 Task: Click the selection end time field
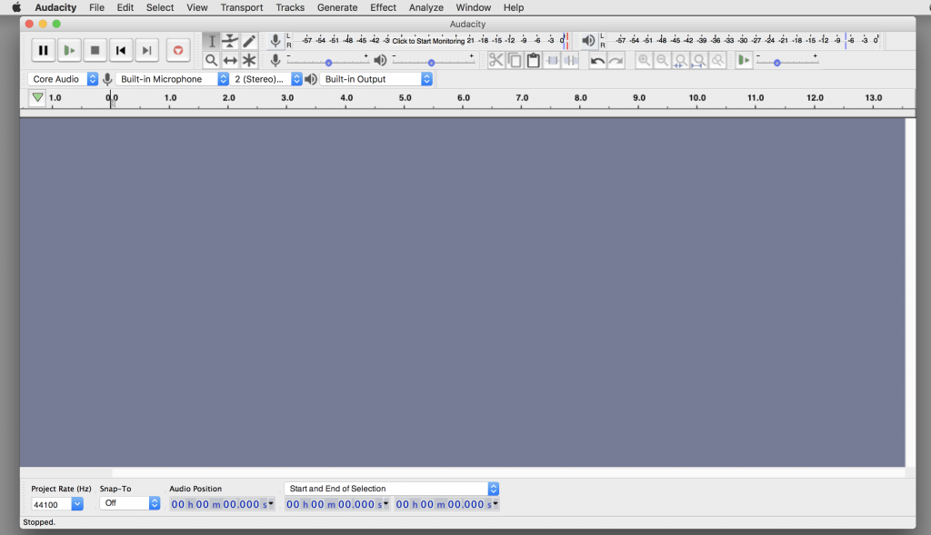coord(446,504)
